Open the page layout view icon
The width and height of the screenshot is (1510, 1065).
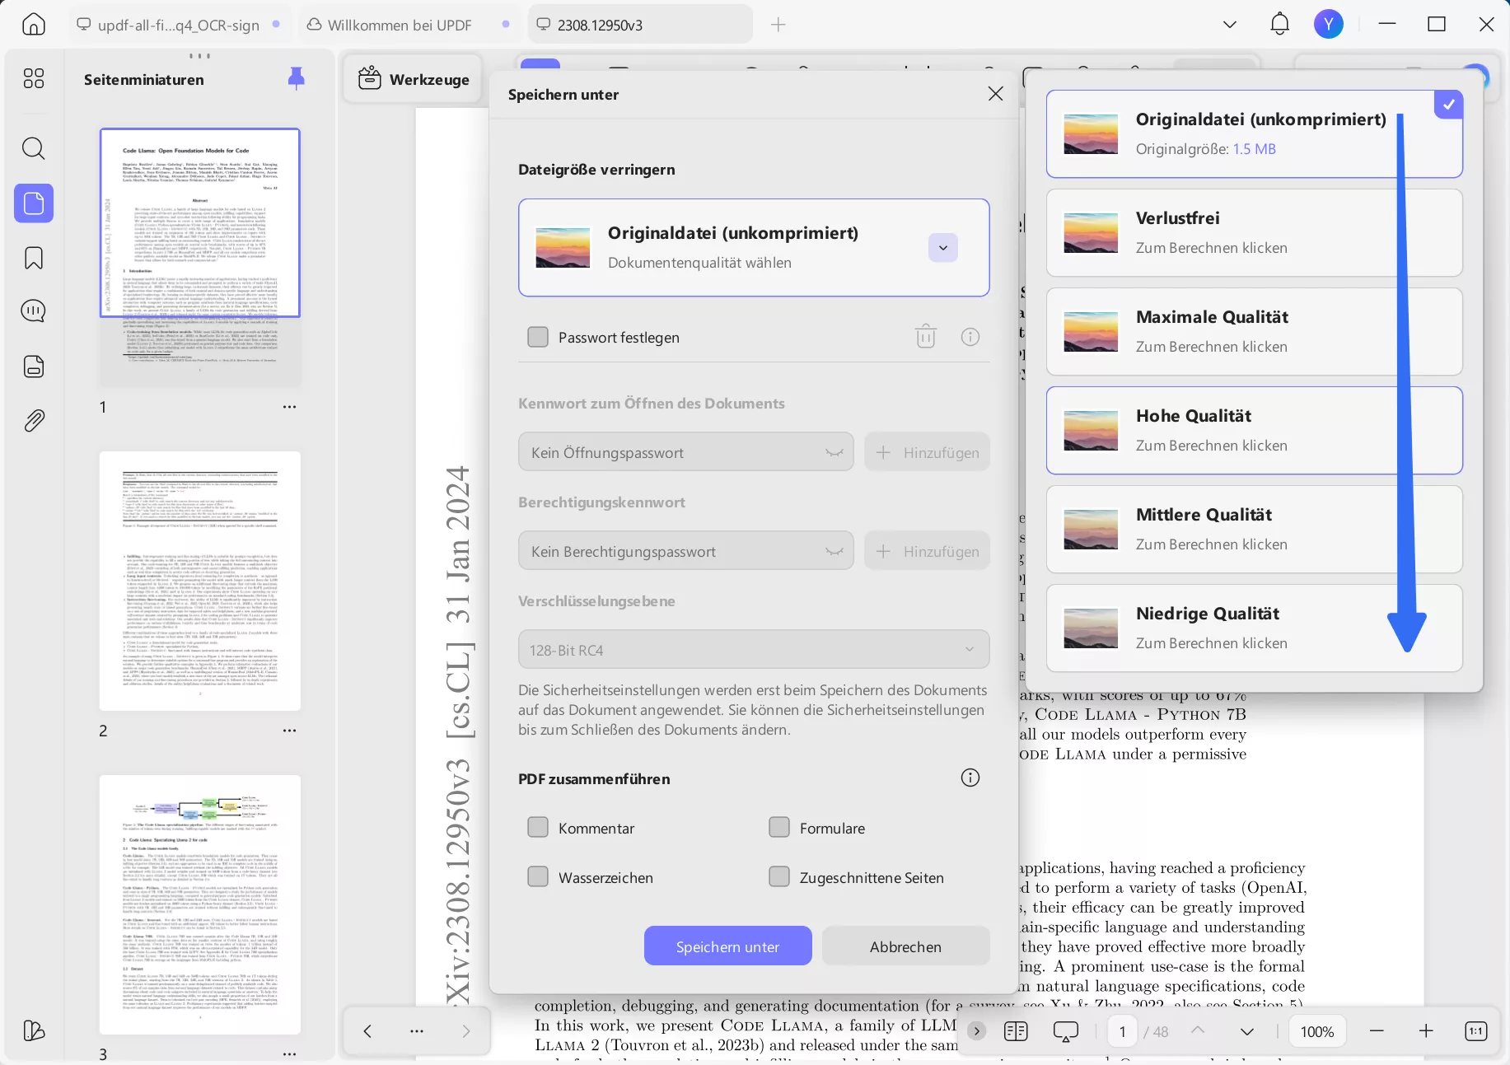click(x=1016, y=1031)
